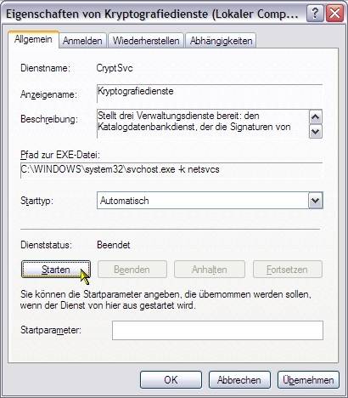Close the Kryptografiedienste properties dialog
The width and height of the screenshot is (348, 398).
pyautogui.click(x=334, y=13)
